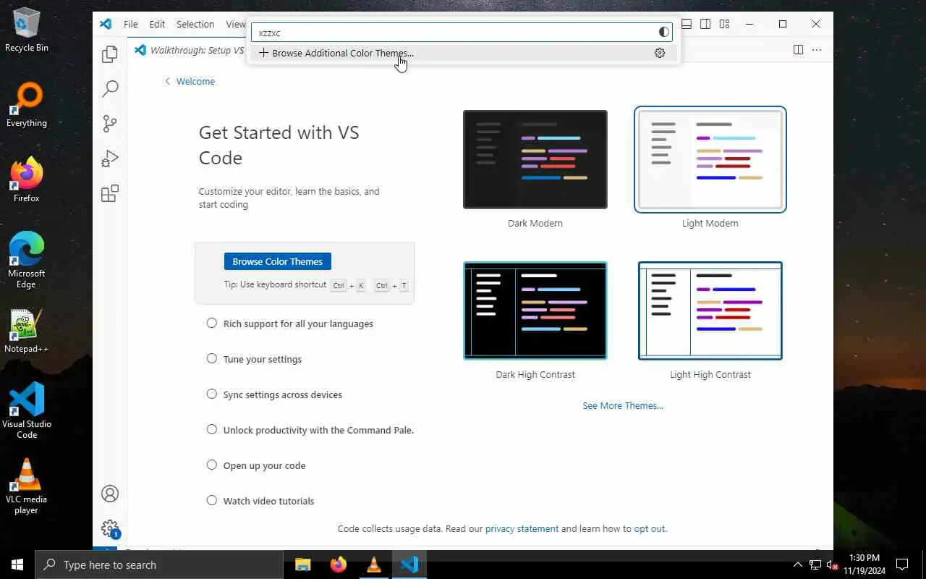Click the Windows taskbar search box
The height and width of the screenshot is (579, 926).
pos(159,565)
